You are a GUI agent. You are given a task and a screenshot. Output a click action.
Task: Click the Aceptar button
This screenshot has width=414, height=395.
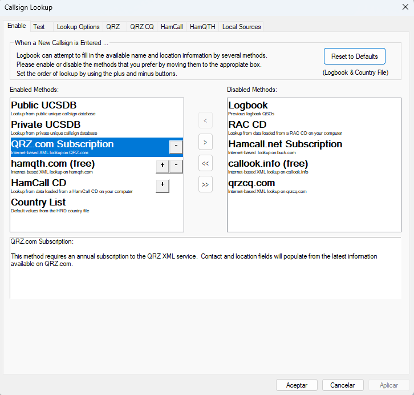tap(297, 385)
